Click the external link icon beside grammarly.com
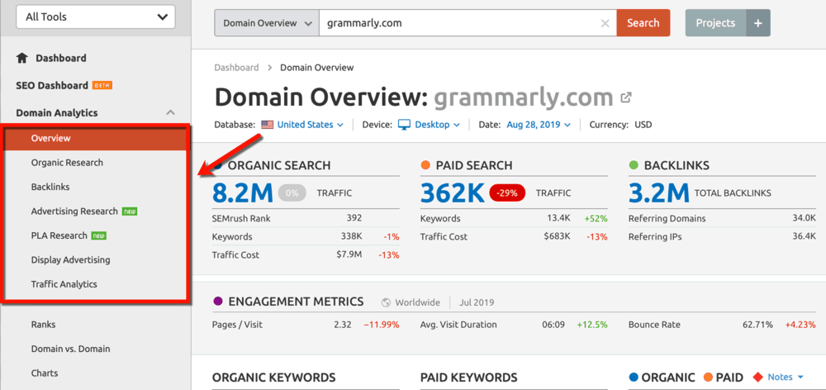The width and height of the screenshot is (826, 390). [626, 97]
